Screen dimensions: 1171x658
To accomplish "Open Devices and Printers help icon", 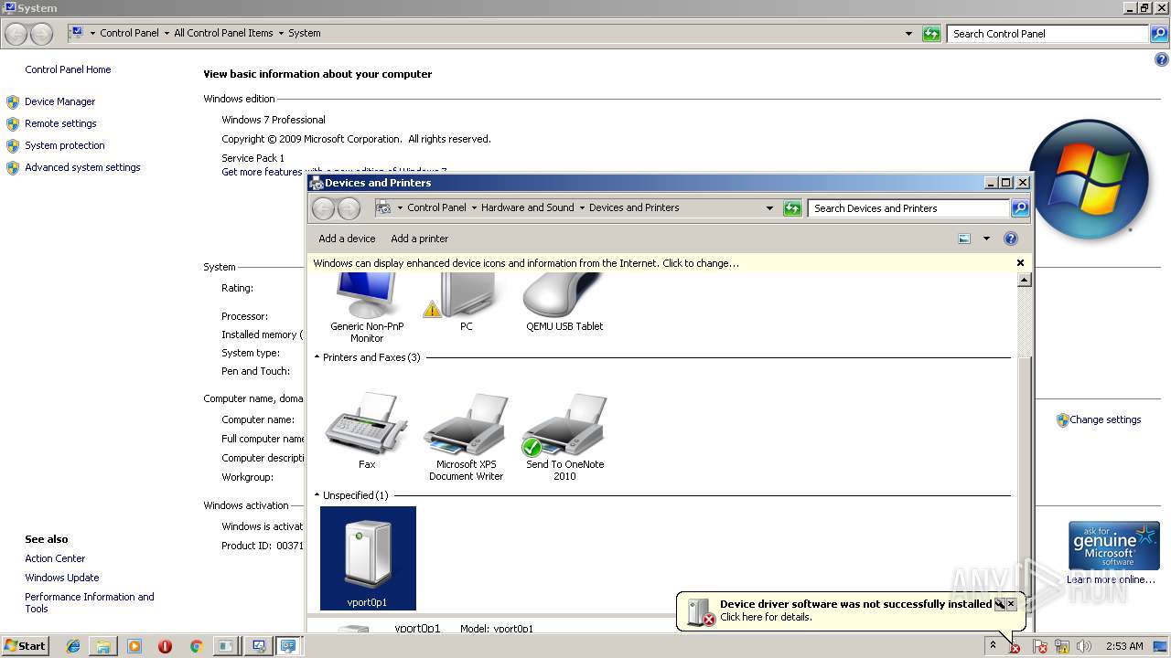I will click(1011, 239).
